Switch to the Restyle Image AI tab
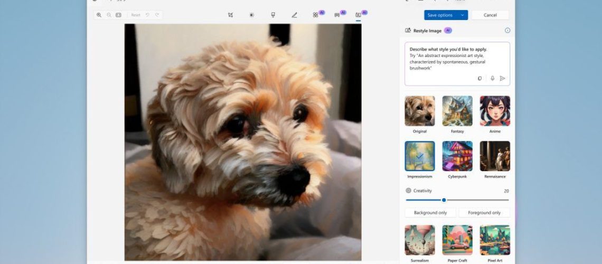Viewport: 602px width, 264px height. click(358, 15)
